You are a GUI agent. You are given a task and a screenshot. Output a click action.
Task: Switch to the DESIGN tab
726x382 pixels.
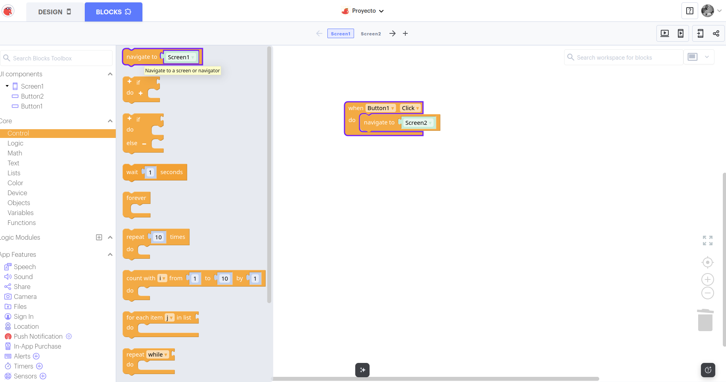(55, 12)
